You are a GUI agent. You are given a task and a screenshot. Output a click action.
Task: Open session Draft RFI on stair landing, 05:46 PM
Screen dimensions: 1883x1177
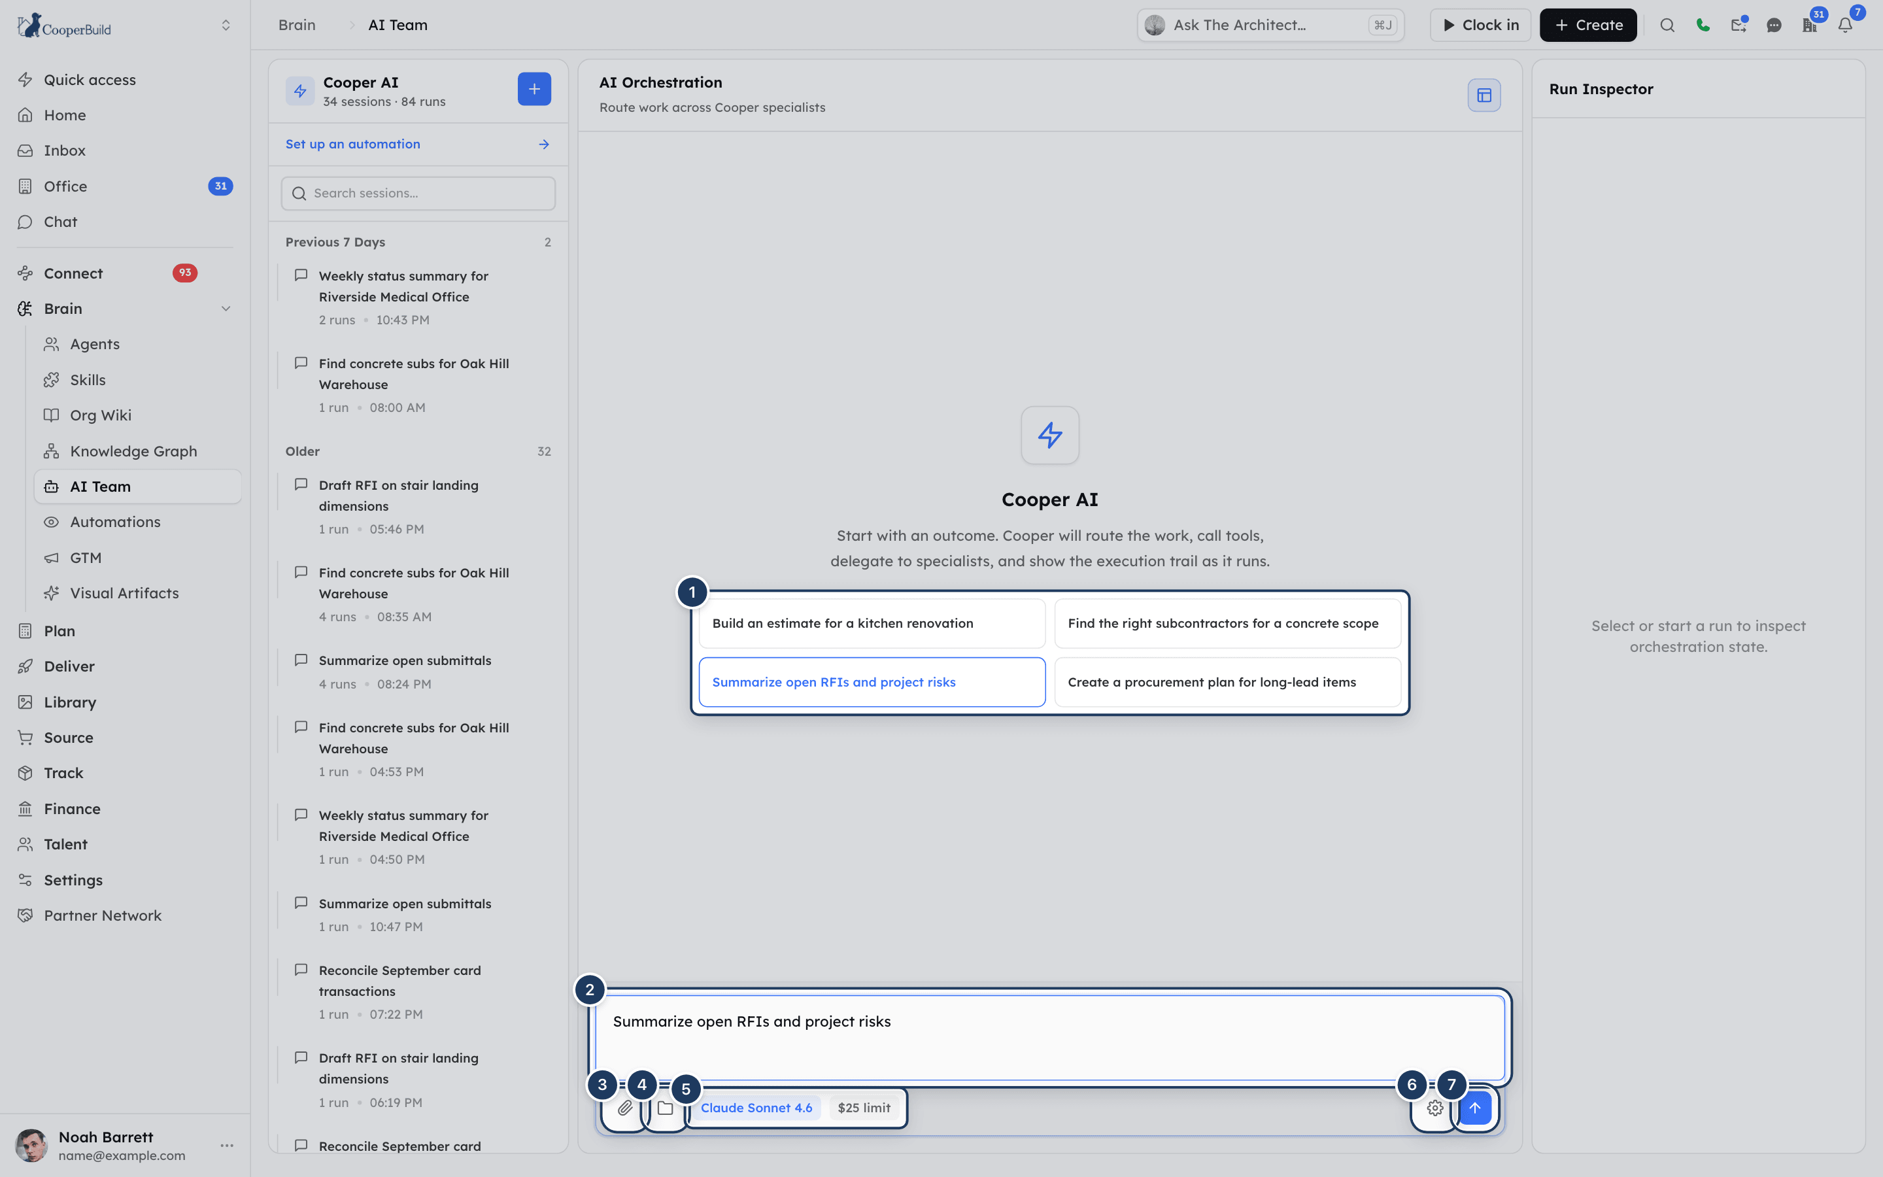click(x=418, y=507)
